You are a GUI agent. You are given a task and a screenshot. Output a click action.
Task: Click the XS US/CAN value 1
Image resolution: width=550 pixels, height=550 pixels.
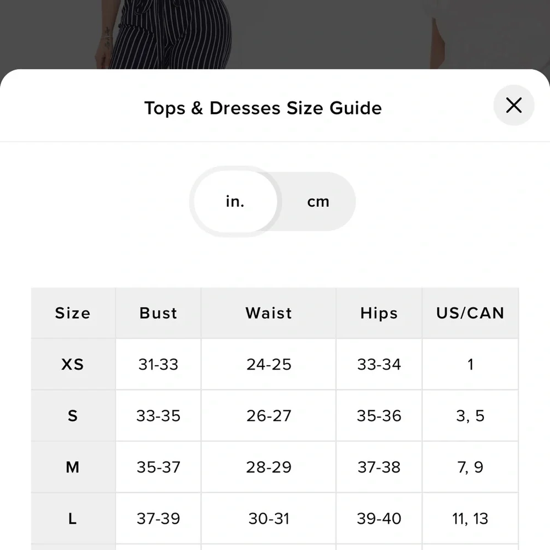pos(470,364)
